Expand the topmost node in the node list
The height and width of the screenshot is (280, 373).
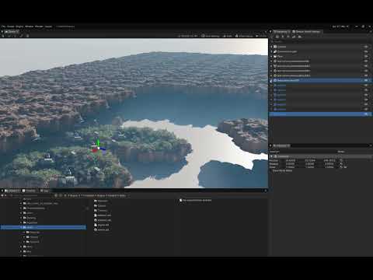pos(272,47)
